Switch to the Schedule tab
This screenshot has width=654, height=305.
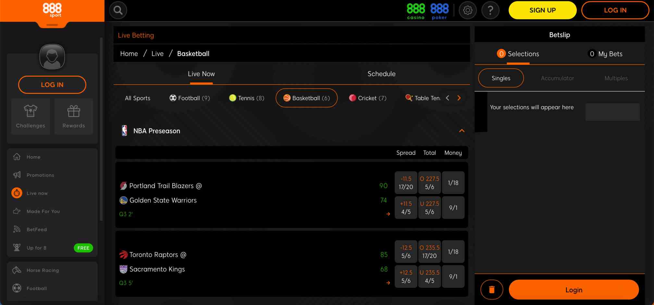pos(381,73)
